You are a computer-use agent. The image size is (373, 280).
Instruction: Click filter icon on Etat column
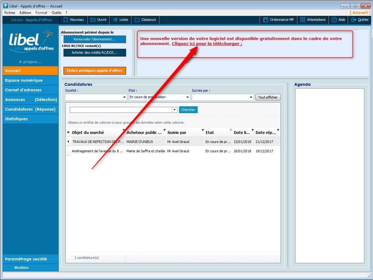pos(231,130)
